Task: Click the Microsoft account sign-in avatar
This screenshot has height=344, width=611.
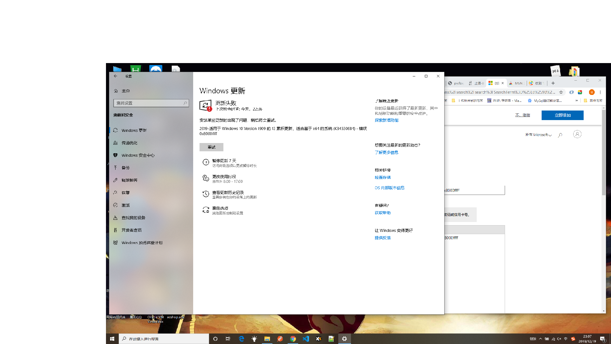Action: [577, 134]
